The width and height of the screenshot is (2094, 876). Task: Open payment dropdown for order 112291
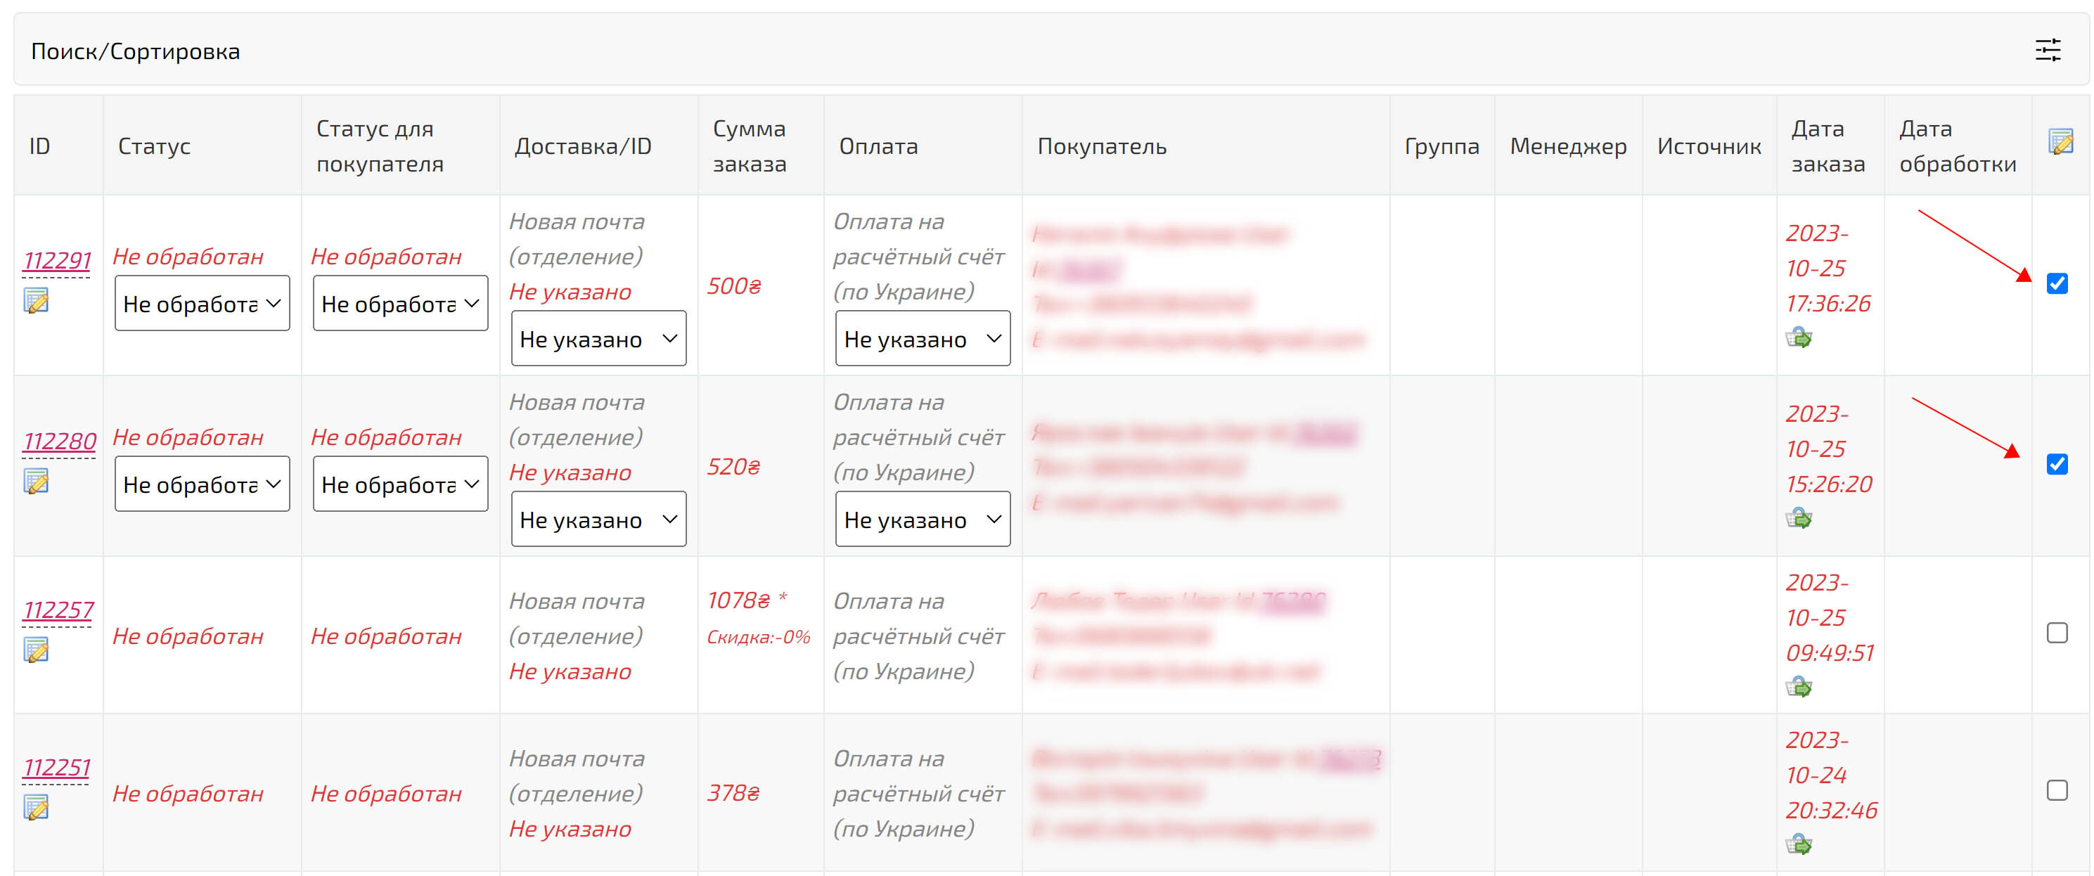[x=922, y=339]
